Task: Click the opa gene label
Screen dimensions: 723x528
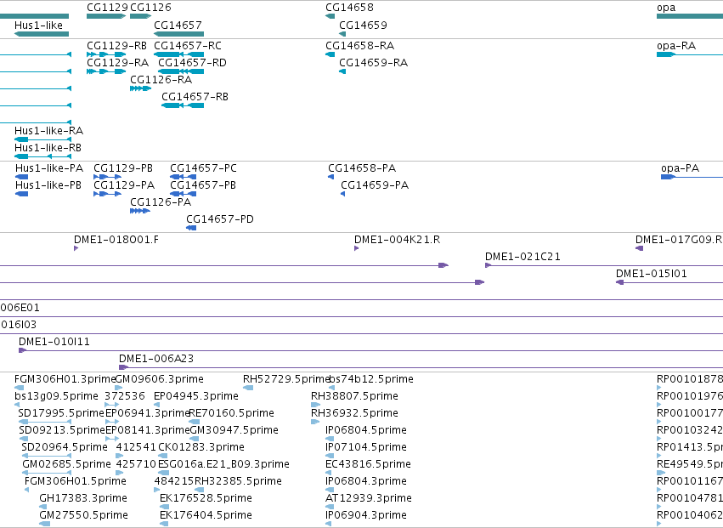Action: pyautogui.click(x=666, y=8)
